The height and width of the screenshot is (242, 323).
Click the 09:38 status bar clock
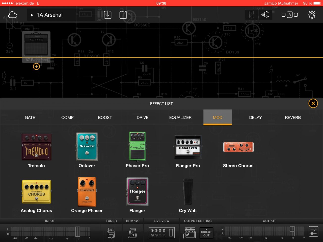click(161, 3)
